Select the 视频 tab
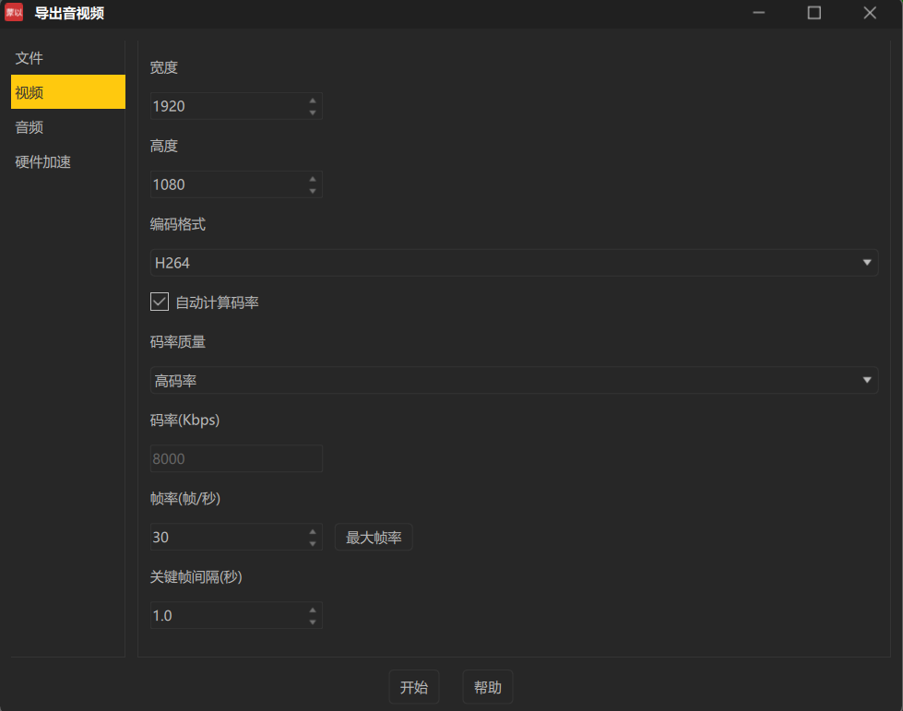This screenshot has height=711, width=903. coord(68,91)
